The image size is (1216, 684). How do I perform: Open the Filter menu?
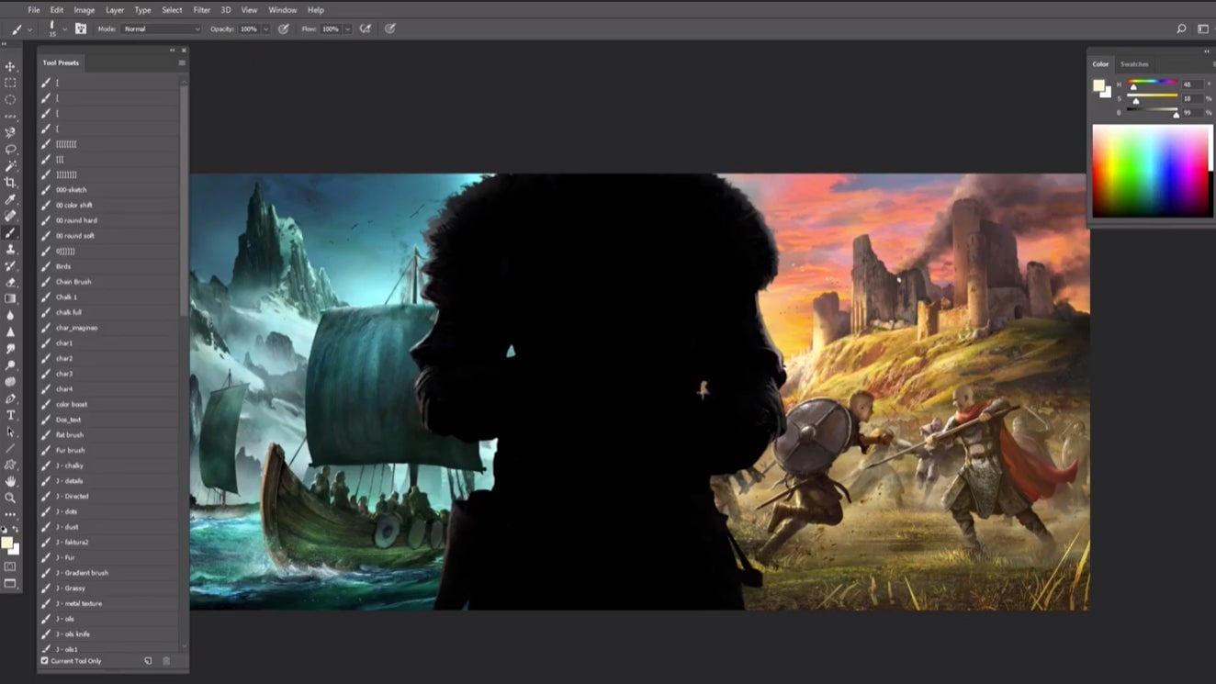[201, 10]
